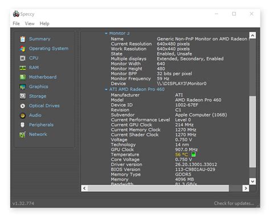Click the Speccy app icon in title bar
The image size is (270, 218).
click(16, 14)
